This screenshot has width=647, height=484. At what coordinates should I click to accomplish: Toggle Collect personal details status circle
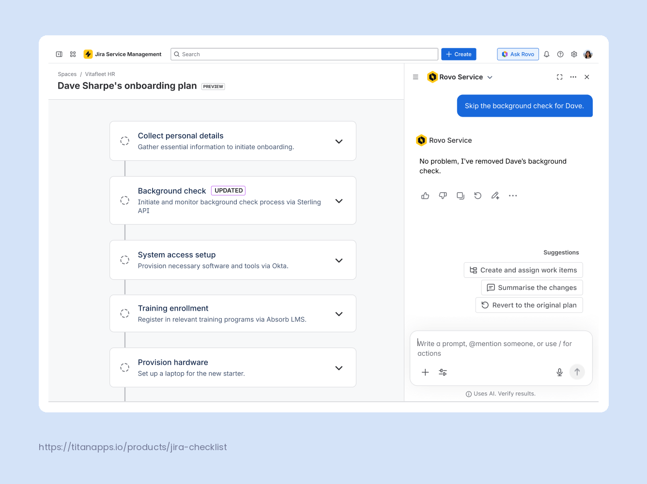coord(124,141)
